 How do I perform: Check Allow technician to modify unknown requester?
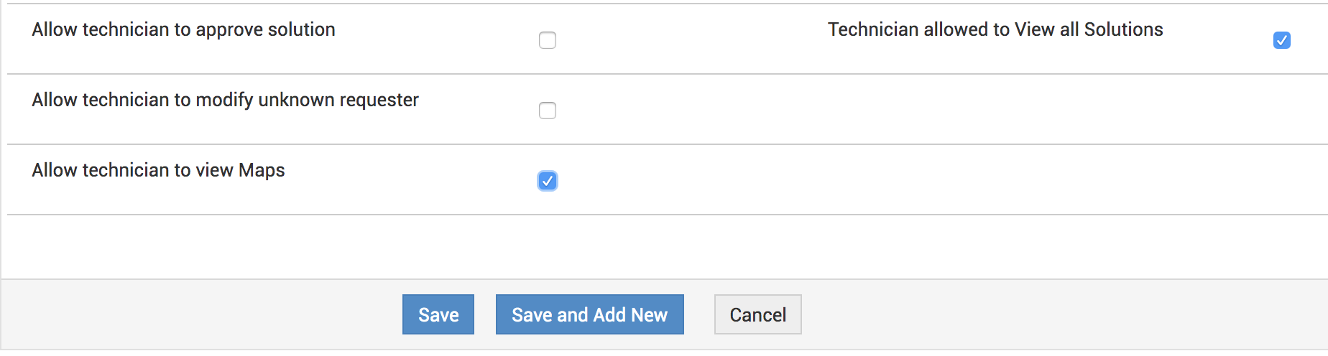pos(548,111)
